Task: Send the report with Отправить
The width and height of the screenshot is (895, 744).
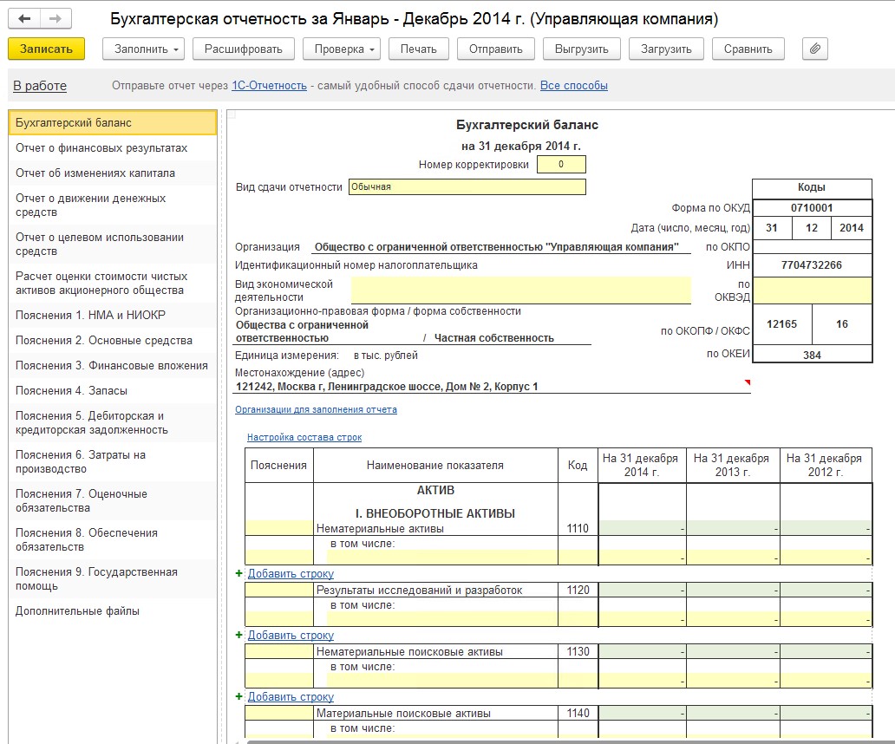Action: (495, 49)
